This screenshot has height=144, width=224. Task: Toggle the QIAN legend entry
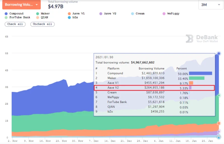pyautogui.click(x=42, y=17)
